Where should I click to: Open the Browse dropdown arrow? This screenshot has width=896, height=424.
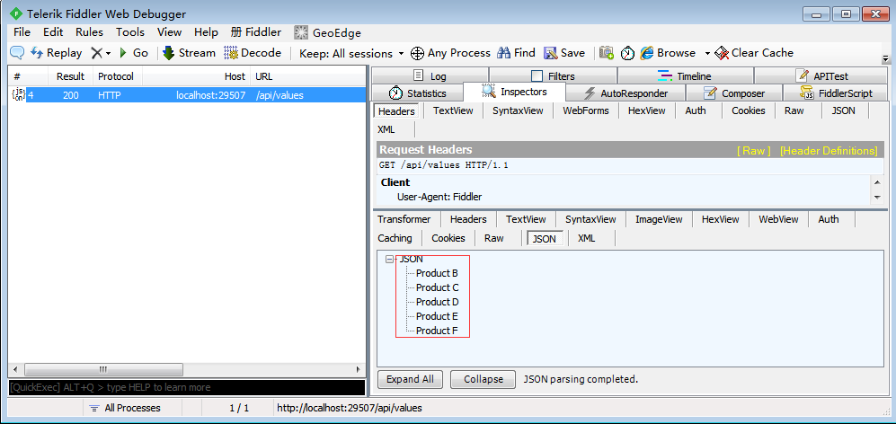point(707,53)
